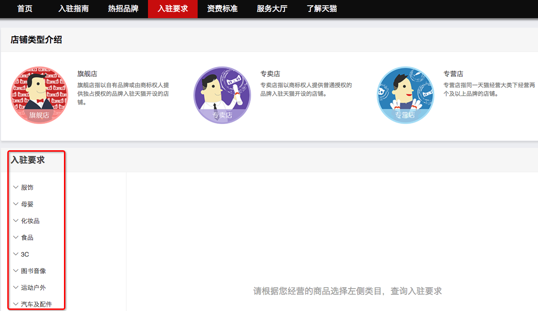
Task: Go to the 入驻指南 tab
Action: point(74,9)
